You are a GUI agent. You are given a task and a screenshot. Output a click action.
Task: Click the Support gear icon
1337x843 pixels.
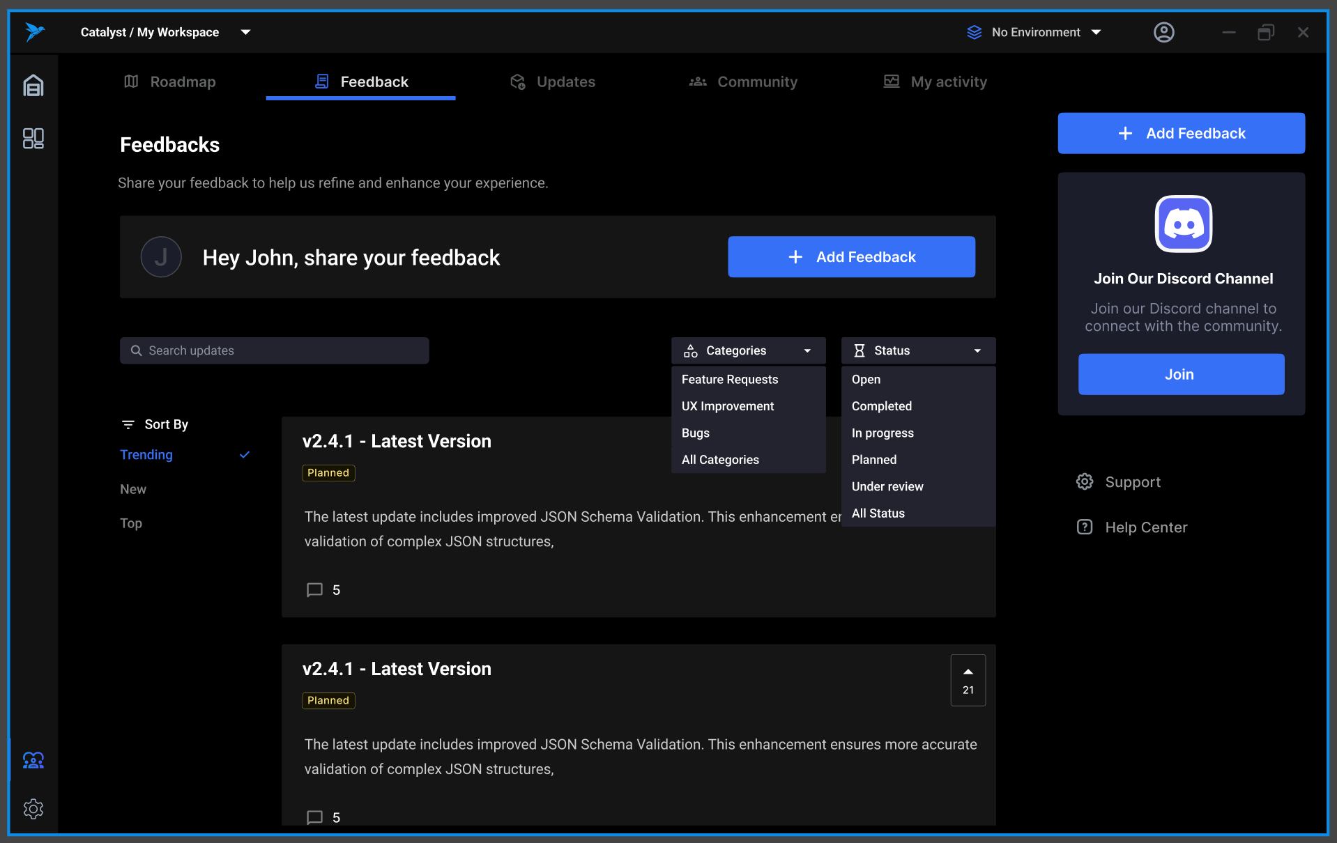pos(1084,481)
